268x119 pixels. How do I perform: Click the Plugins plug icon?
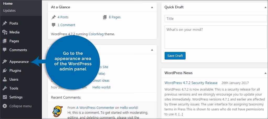point(5,70)
